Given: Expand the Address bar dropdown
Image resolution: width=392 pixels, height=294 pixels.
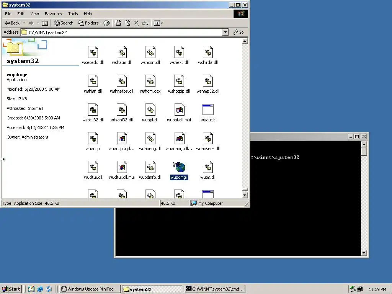Looking at the screenshot, I should point(225,32).
